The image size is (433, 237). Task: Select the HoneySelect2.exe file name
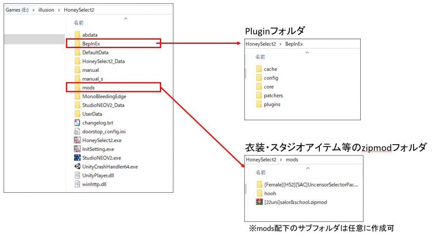102,140
